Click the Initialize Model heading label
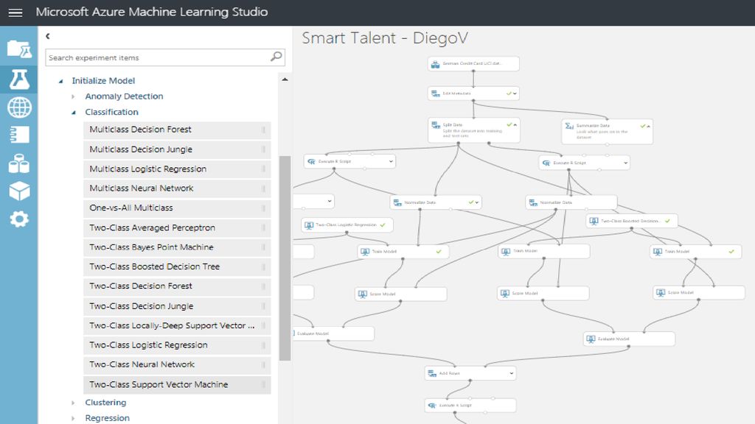The height and width of the screenshot is (424, 755). 103,81
